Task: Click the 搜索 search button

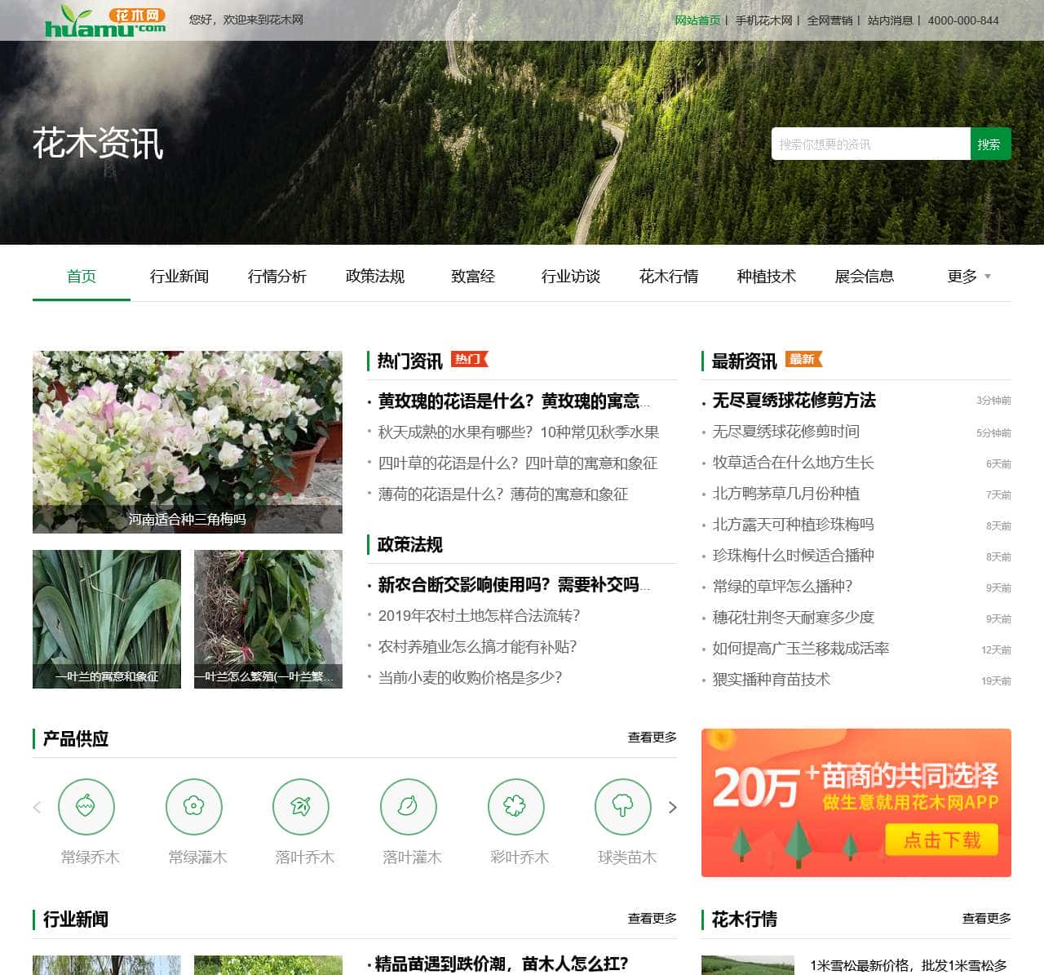Action: [x=989, y=144]
